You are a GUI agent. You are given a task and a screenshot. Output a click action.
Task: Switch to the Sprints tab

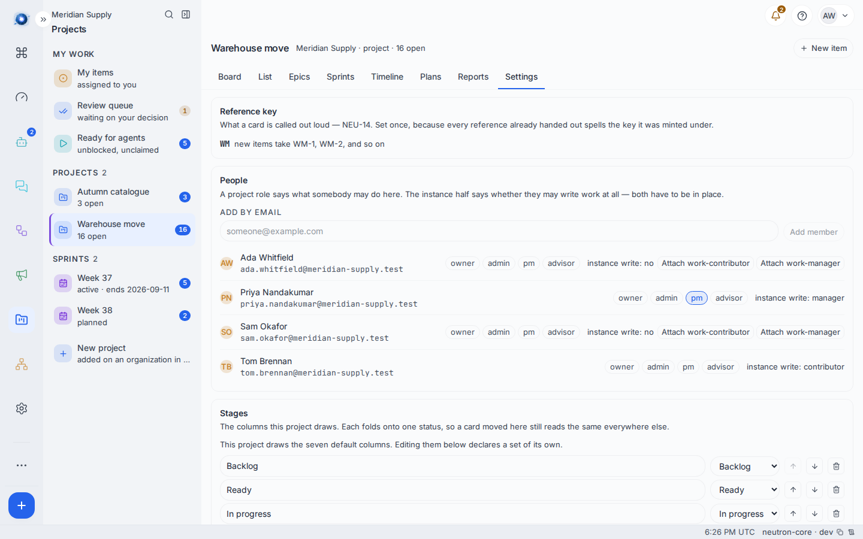(340, 77)
